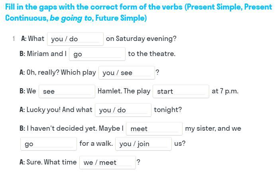The width and height of the screenshot is (277, 172).
Task: Click the text 'on Saturday evening?'
Action: click(x=141, y=39)
